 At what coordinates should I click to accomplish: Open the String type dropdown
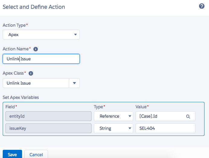113,128
